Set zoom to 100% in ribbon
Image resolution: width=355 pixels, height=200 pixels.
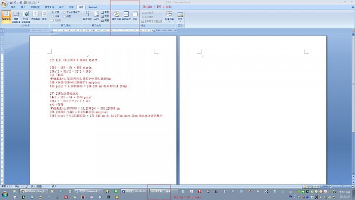point(96,16)
